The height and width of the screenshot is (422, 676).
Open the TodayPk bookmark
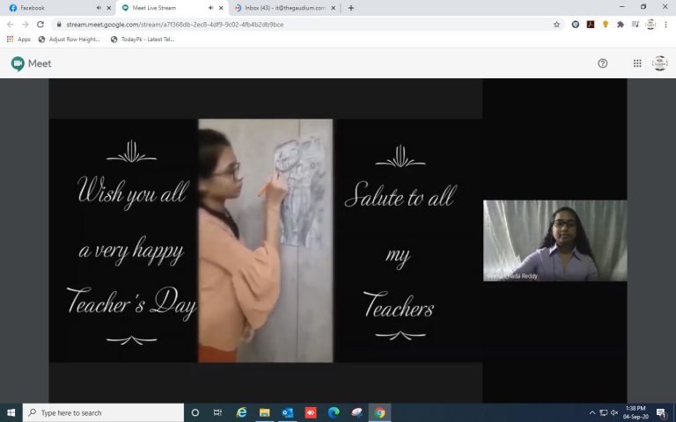(143, 40)
